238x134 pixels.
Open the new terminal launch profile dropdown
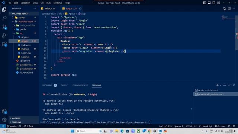(x=221, y=85)
